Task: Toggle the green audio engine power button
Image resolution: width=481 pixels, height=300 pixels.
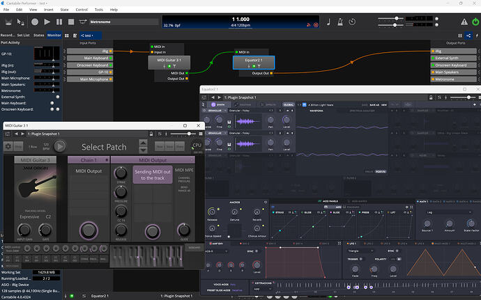Action: coord(475,22)
